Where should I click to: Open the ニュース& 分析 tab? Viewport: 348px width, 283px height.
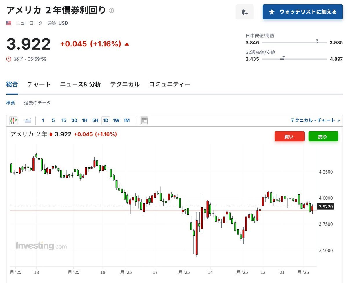[x=80, y=84]
